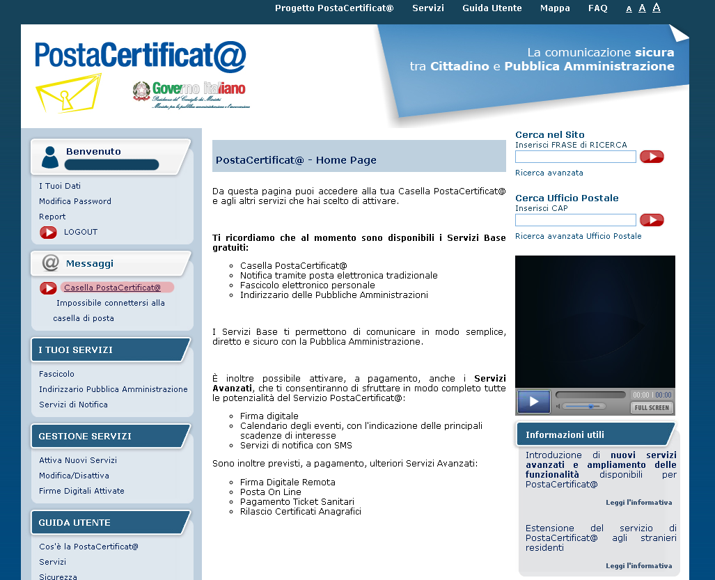Open I Tuoi Dati link

click(60, 186)
